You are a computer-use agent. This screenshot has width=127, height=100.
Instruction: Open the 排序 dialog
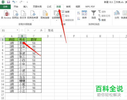(84, 14)
